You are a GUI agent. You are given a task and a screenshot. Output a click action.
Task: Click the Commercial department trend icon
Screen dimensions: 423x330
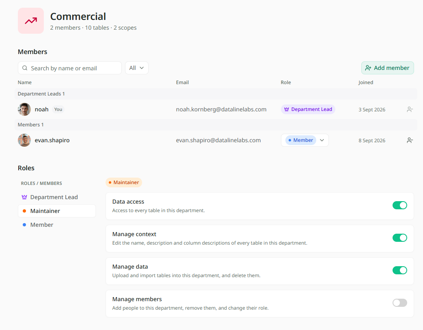coord(31,21)
